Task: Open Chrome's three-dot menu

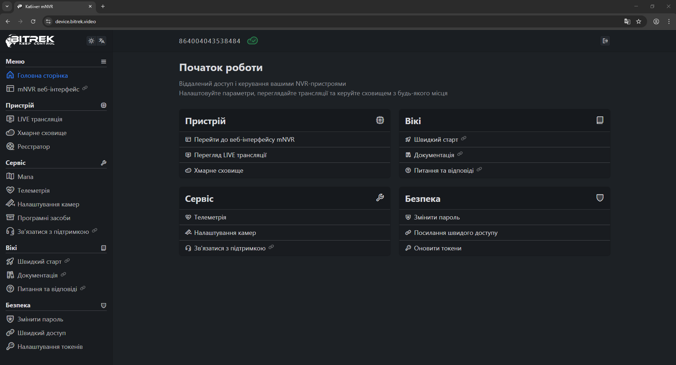Action: [x=669, y=21]
